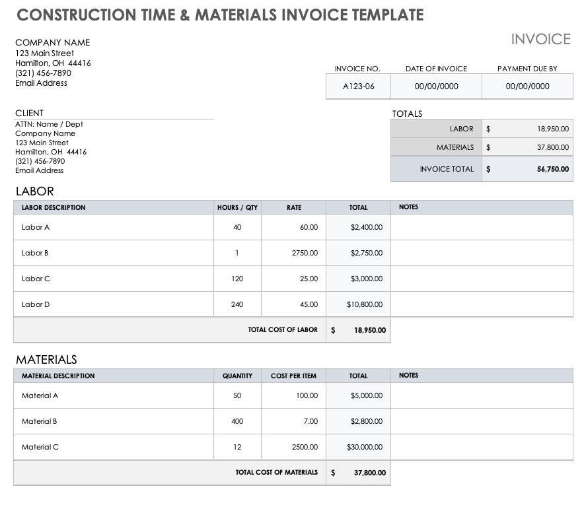Click the INVOICE NO. field showing A123-06
Viewport: 586px width, 507px height.
coord(357,86)
